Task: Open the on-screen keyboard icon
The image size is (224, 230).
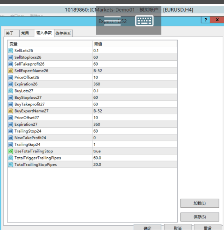Action: (145, 21)
